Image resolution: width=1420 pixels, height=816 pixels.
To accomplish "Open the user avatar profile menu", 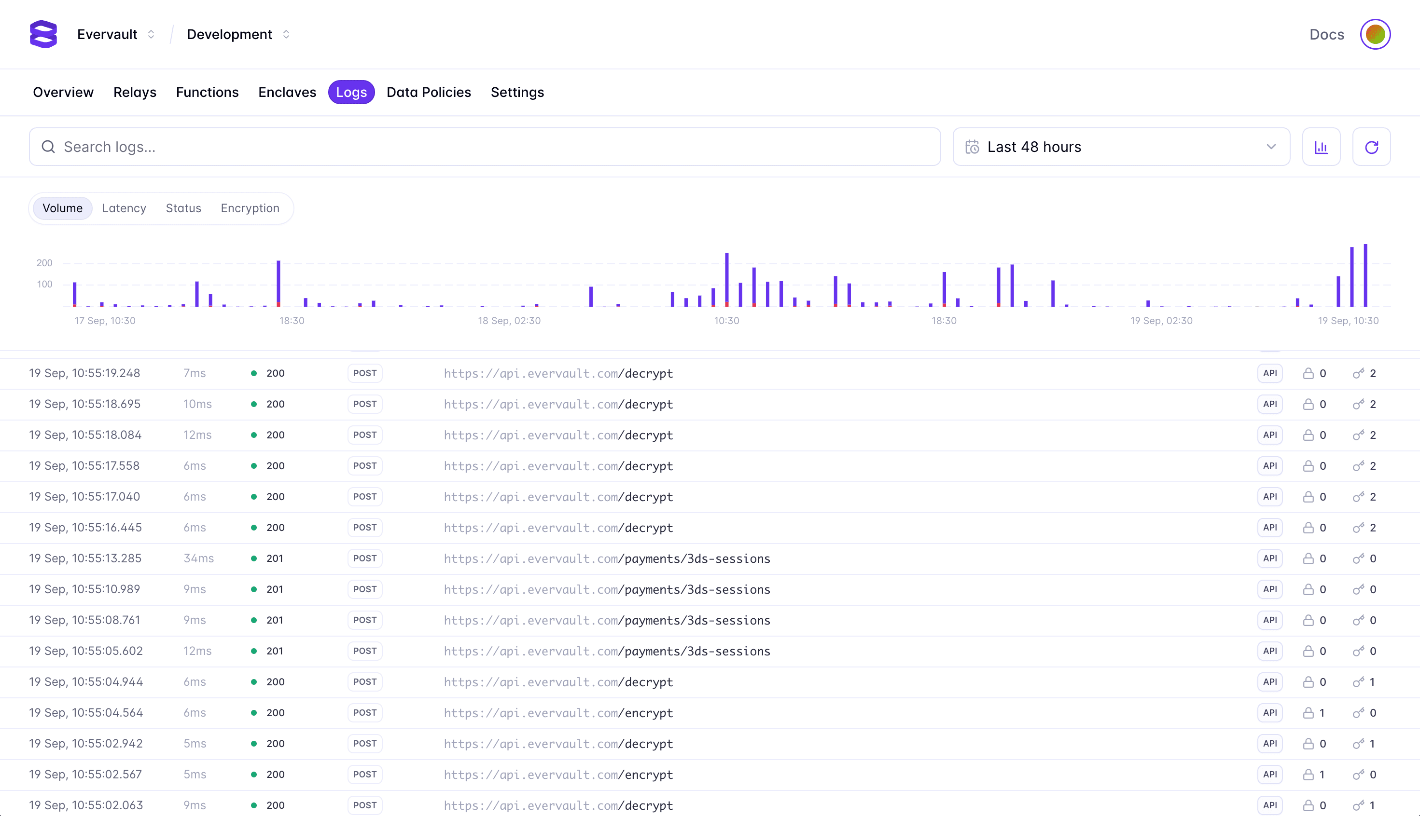I will (1375, 34).
